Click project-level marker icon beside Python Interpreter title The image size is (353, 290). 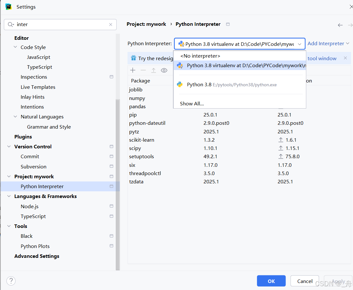pyautogui.click(x=228, y=24)
